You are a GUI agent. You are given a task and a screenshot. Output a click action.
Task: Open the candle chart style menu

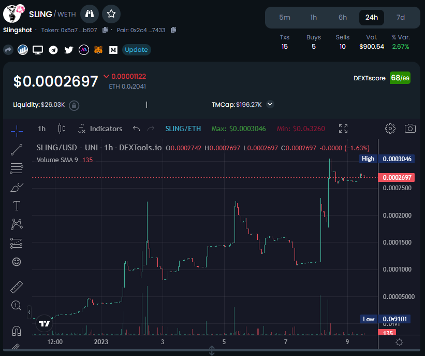(62, 129)
